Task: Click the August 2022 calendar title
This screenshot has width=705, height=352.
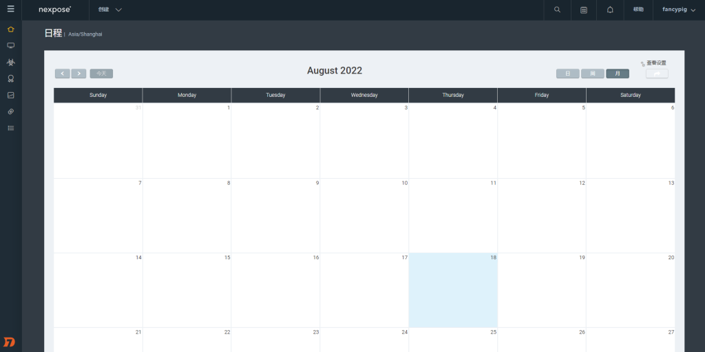Action: 335,71
